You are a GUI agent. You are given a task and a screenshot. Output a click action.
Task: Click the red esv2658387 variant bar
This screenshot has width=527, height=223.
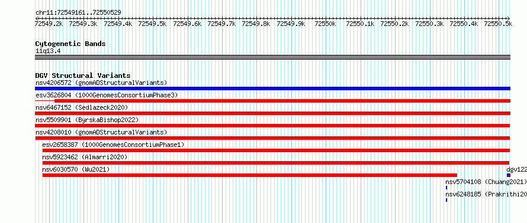[x=276, y=150]
